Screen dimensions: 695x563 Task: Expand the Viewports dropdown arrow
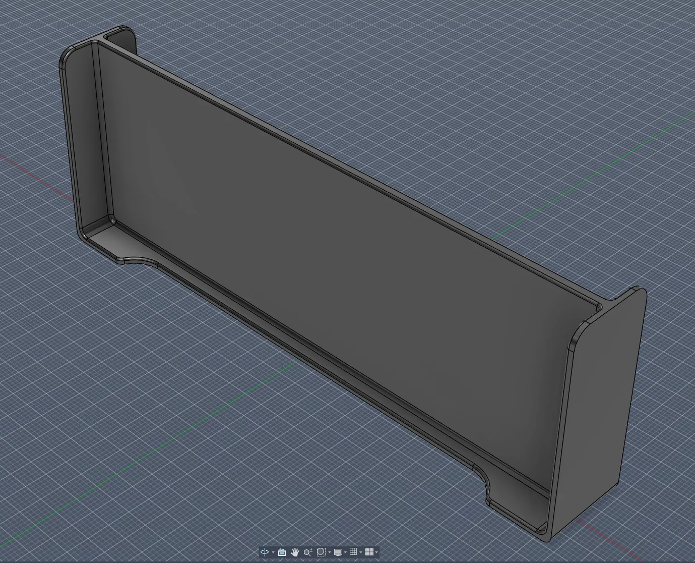376,552
